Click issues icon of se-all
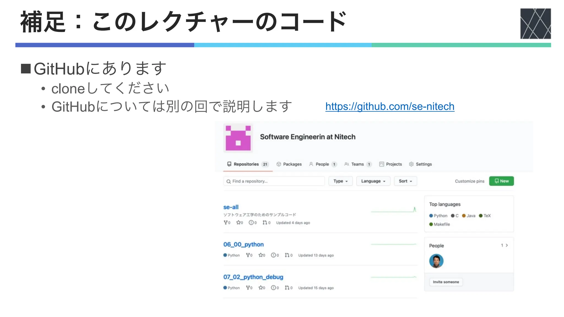The image size is (564, 317). 251,223
